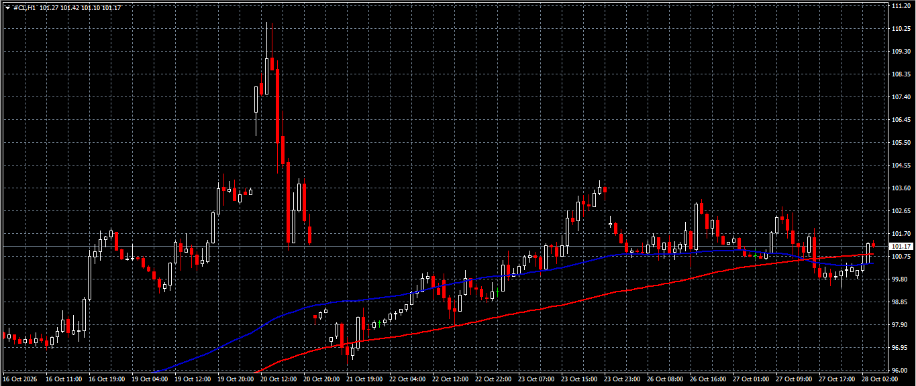This screenshot has width=916, height=386.
Task: Click the 26 Oct 08:00 time label
Action: click(665, 379)
